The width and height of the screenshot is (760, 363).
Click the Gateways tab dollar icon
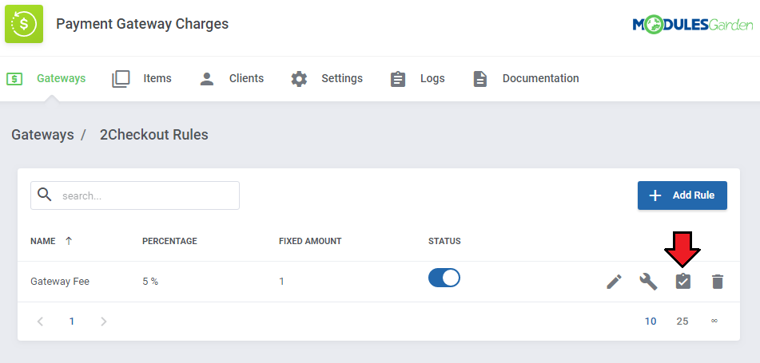[x=14, y=78]
